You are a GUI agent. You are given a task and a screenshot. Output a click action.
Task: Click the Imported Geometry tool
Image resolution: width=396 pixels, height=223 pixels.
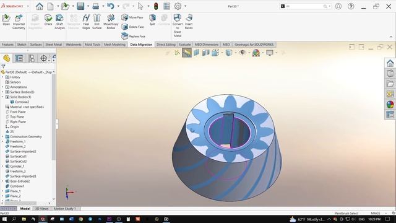click(x=19, y=22)
